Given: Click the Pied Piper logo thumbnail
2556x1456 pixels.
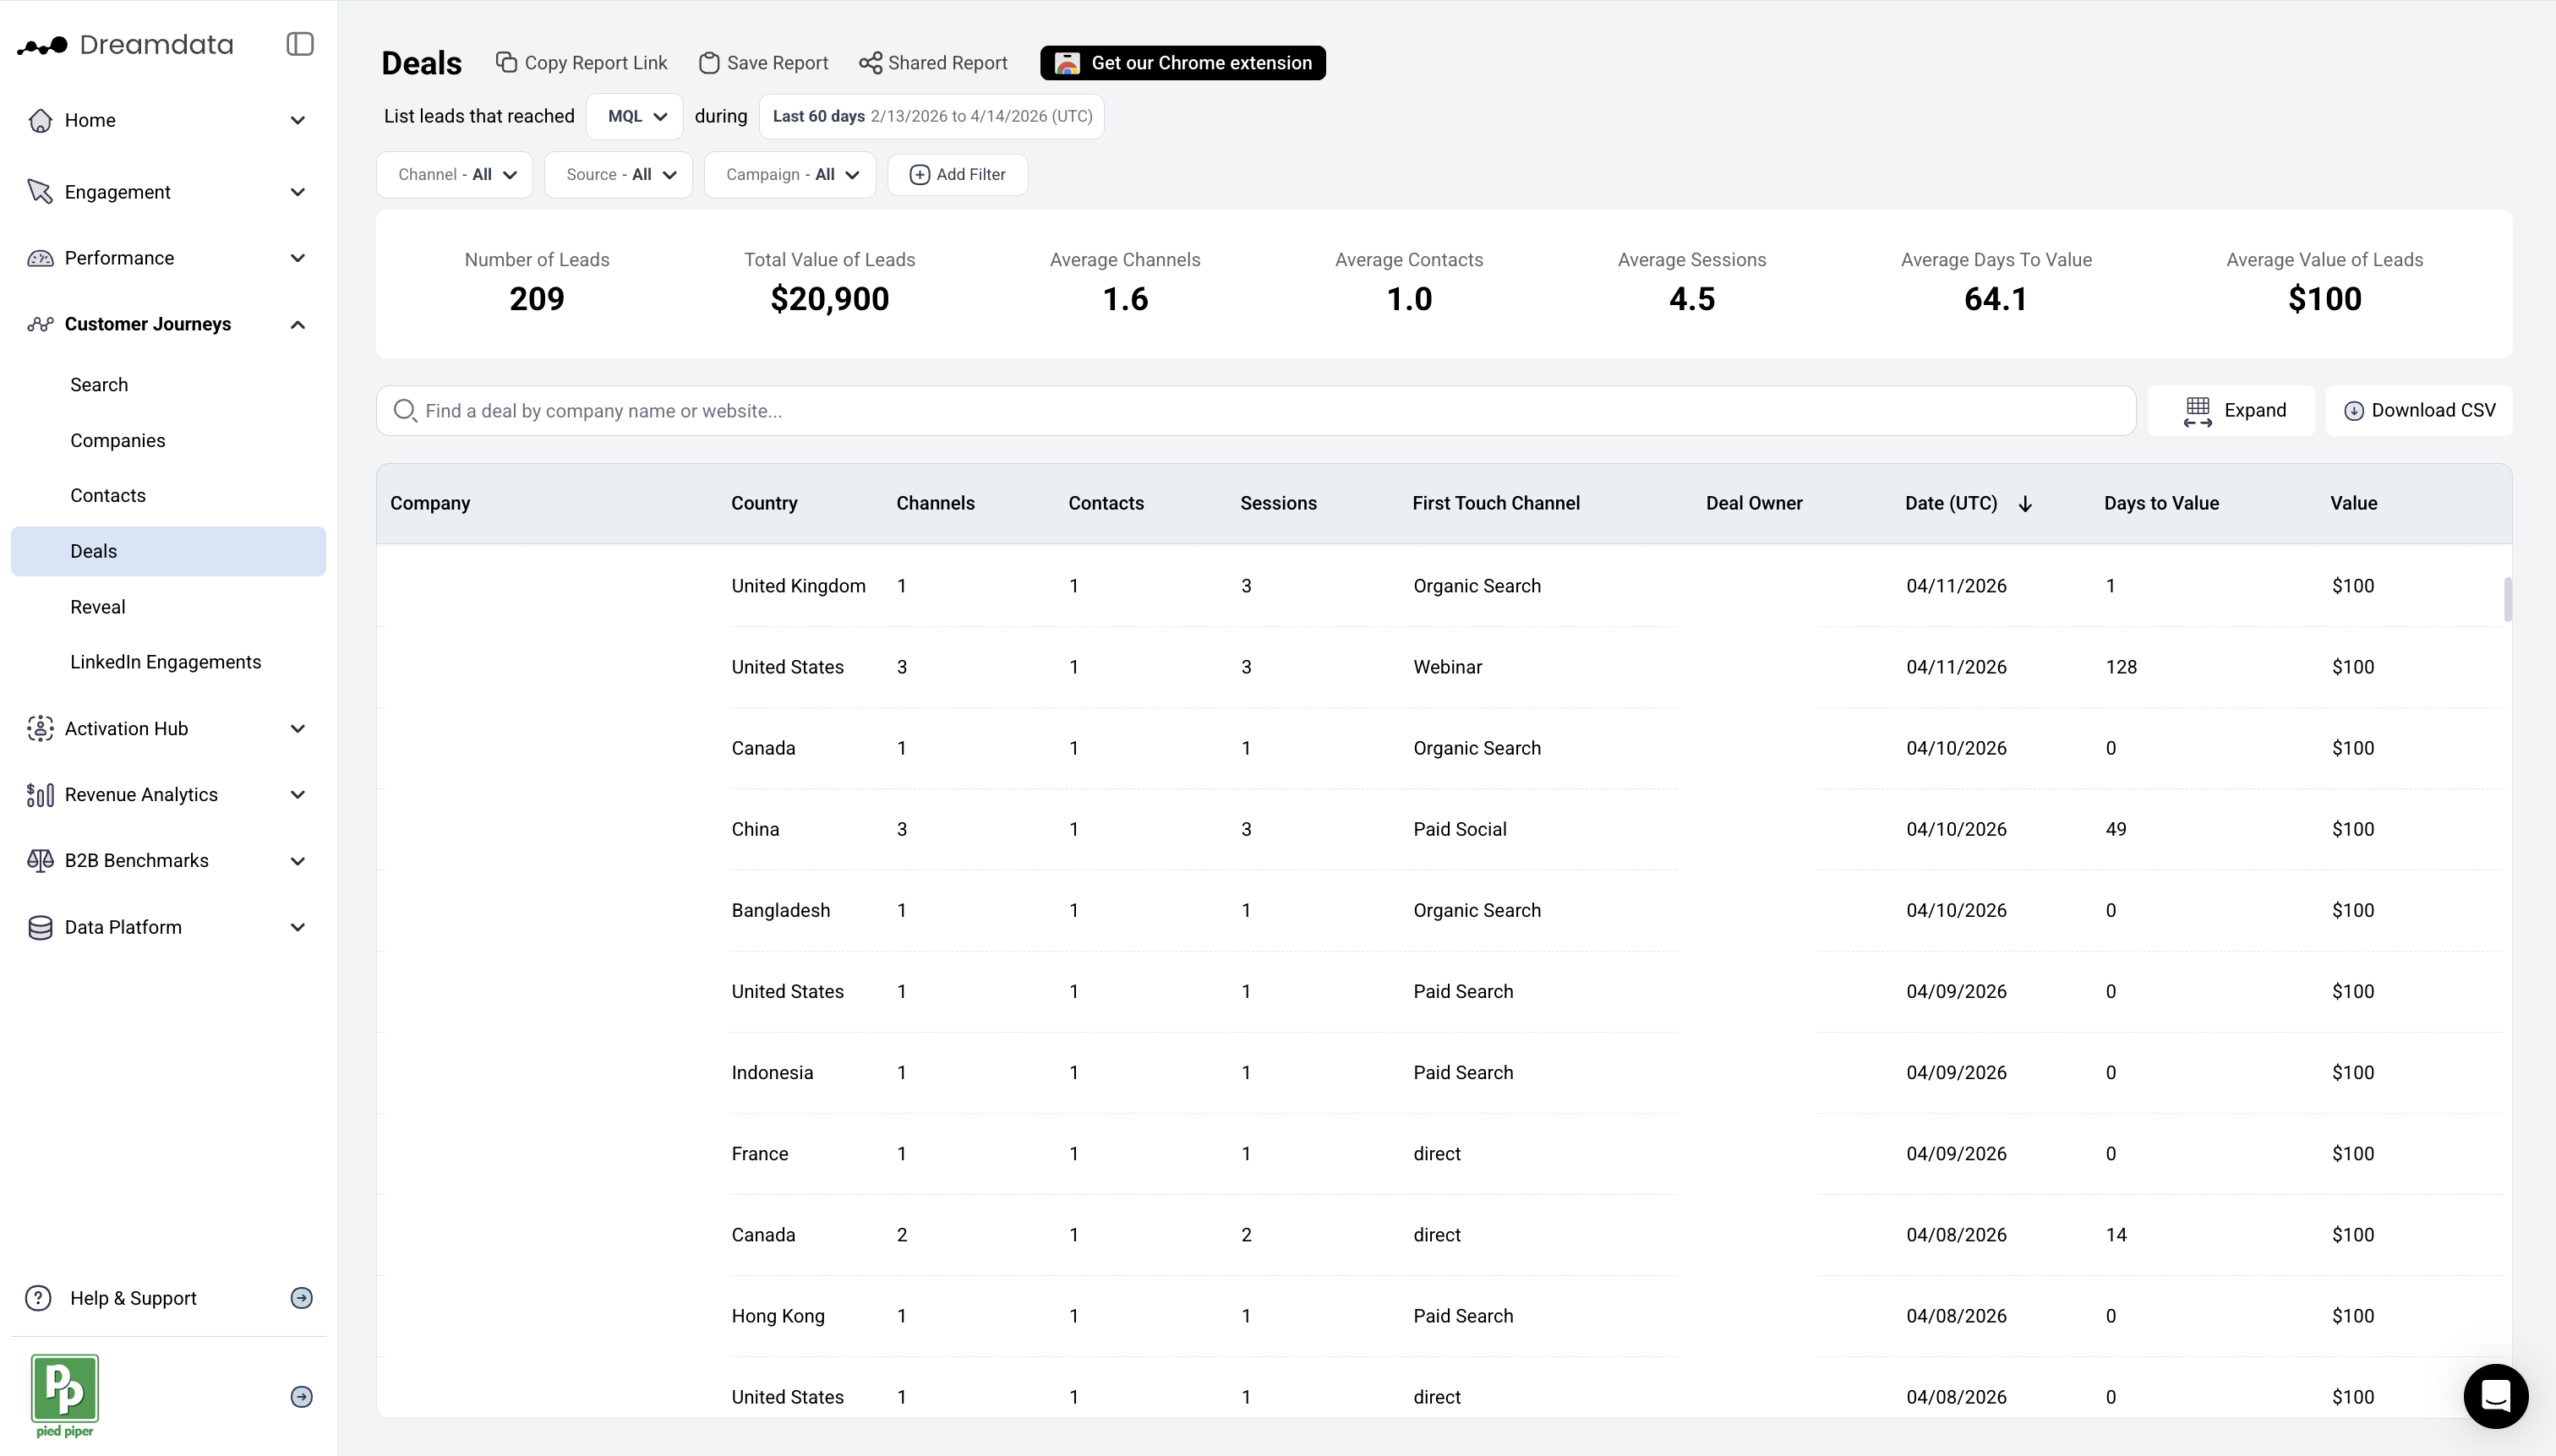Looking at the screenshot, I should coord(65,1388).
